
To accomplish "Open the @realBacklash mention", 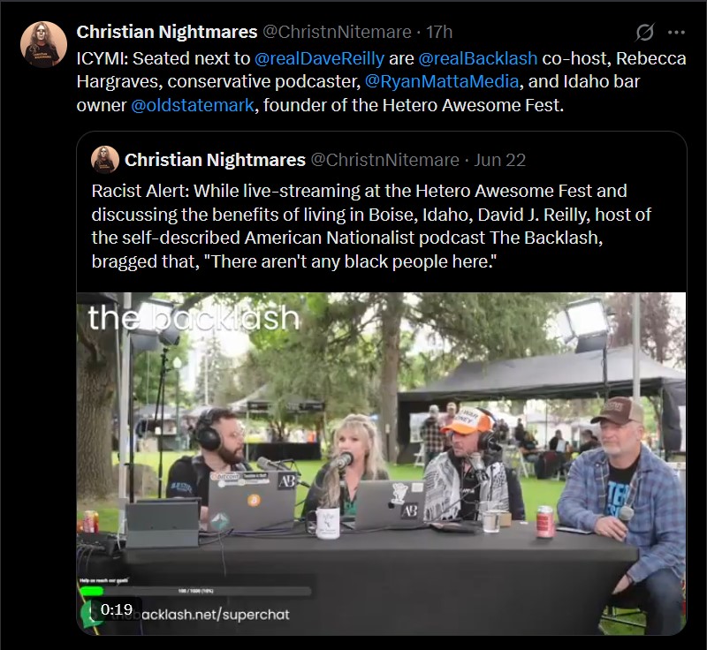I will point(478,58).
